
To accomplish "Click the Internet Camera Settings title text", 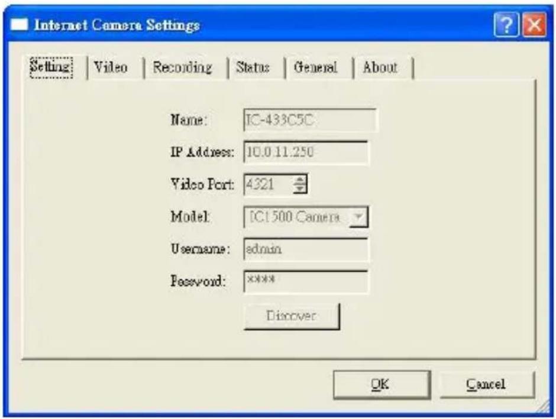I will (x=117, y=25).
